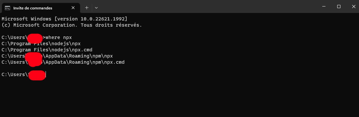Click the blinking cursor at the last prompt
Image resolution: width=359 pixels, height=117 pixels.
[46, 74]
